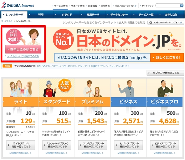The width and height of the screenshot is (185, 160).
Task: Click the blue ビジネスプロ plan header
Action: 164,102
